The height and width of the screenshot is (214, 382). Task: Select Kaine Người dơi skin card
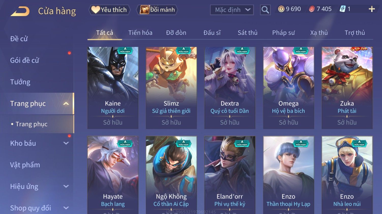pyautogui.click(x=113, y=88)
